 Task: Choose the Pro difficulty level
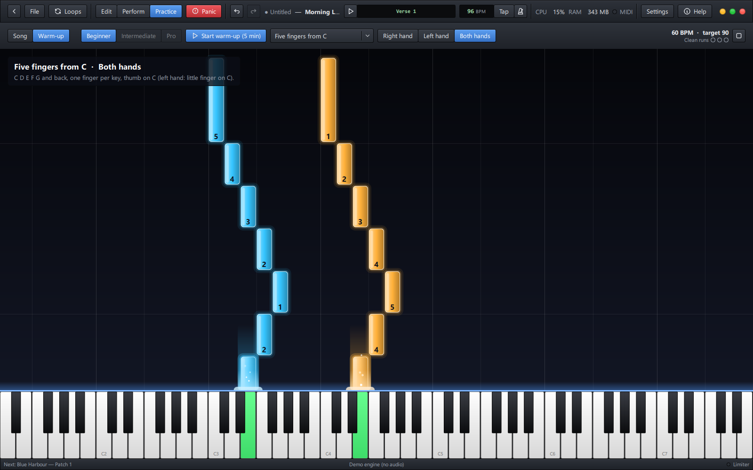(x=171, y=36)
